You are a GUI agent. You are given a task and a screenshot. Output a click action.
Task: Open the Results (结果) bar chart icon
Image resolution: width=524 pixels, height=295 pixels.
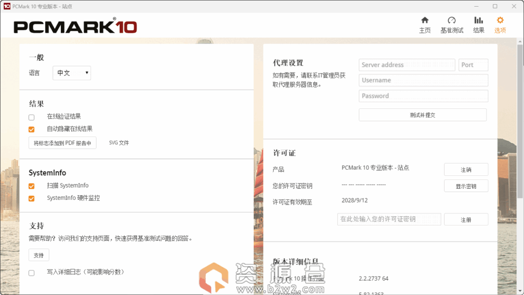click(x=478, y=20)
